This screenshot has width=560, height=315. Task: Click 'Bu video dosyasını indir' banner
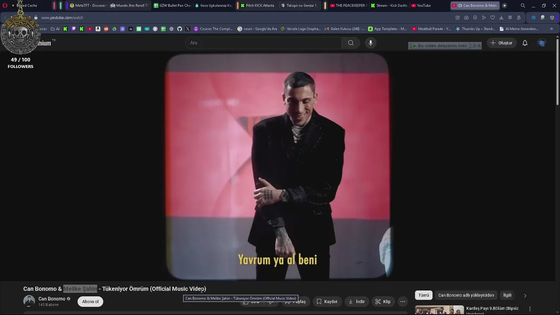[x=441, y=45]
